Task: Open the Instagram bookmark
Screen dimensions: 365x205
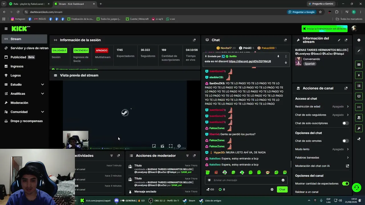Action: [18, 19]
